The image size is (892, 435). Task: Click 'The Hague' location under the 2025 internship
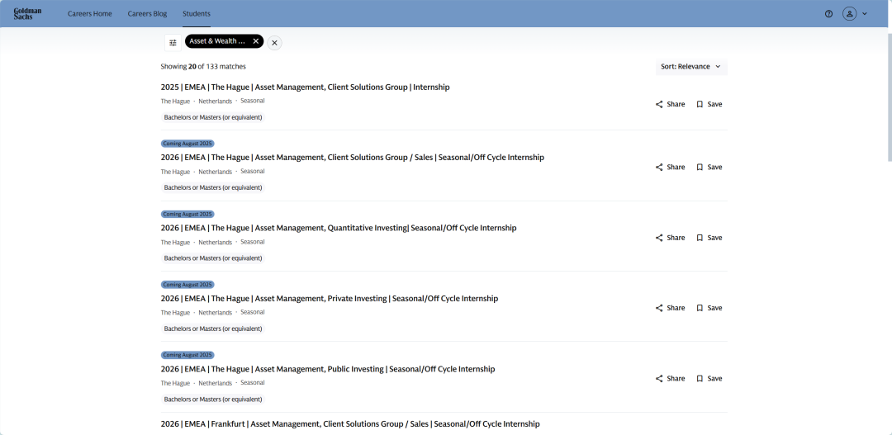click(x=175, y=102)
